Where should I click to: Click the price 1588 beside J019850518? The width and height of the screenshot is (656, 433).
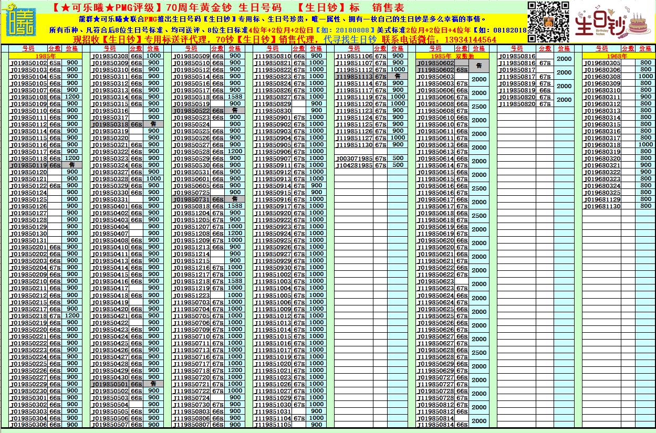235,97
